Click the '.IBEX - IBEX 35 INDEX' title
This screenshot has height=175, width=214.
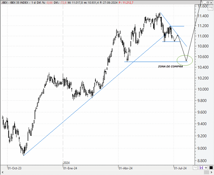(15, 3)
